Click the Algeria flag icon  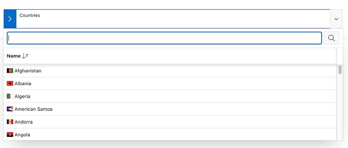click(10, 96)
